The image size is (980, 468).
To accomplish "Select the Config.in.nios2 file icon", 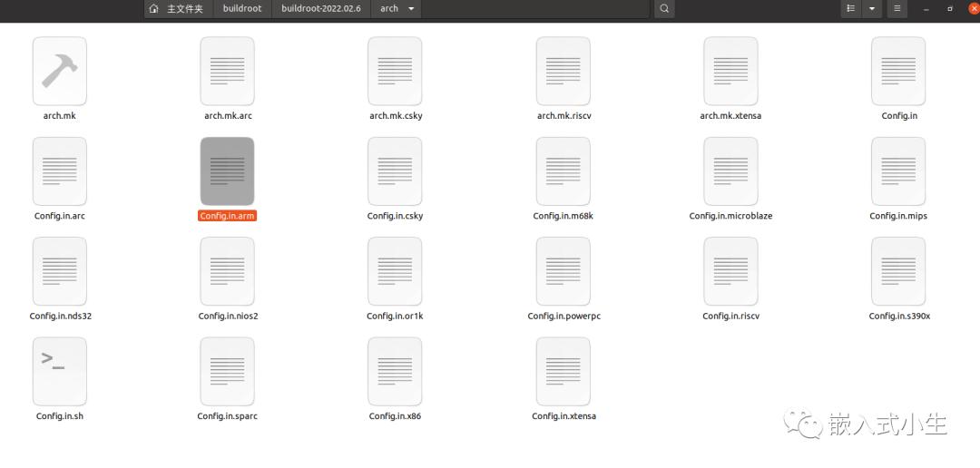I will tap(228, 271).
